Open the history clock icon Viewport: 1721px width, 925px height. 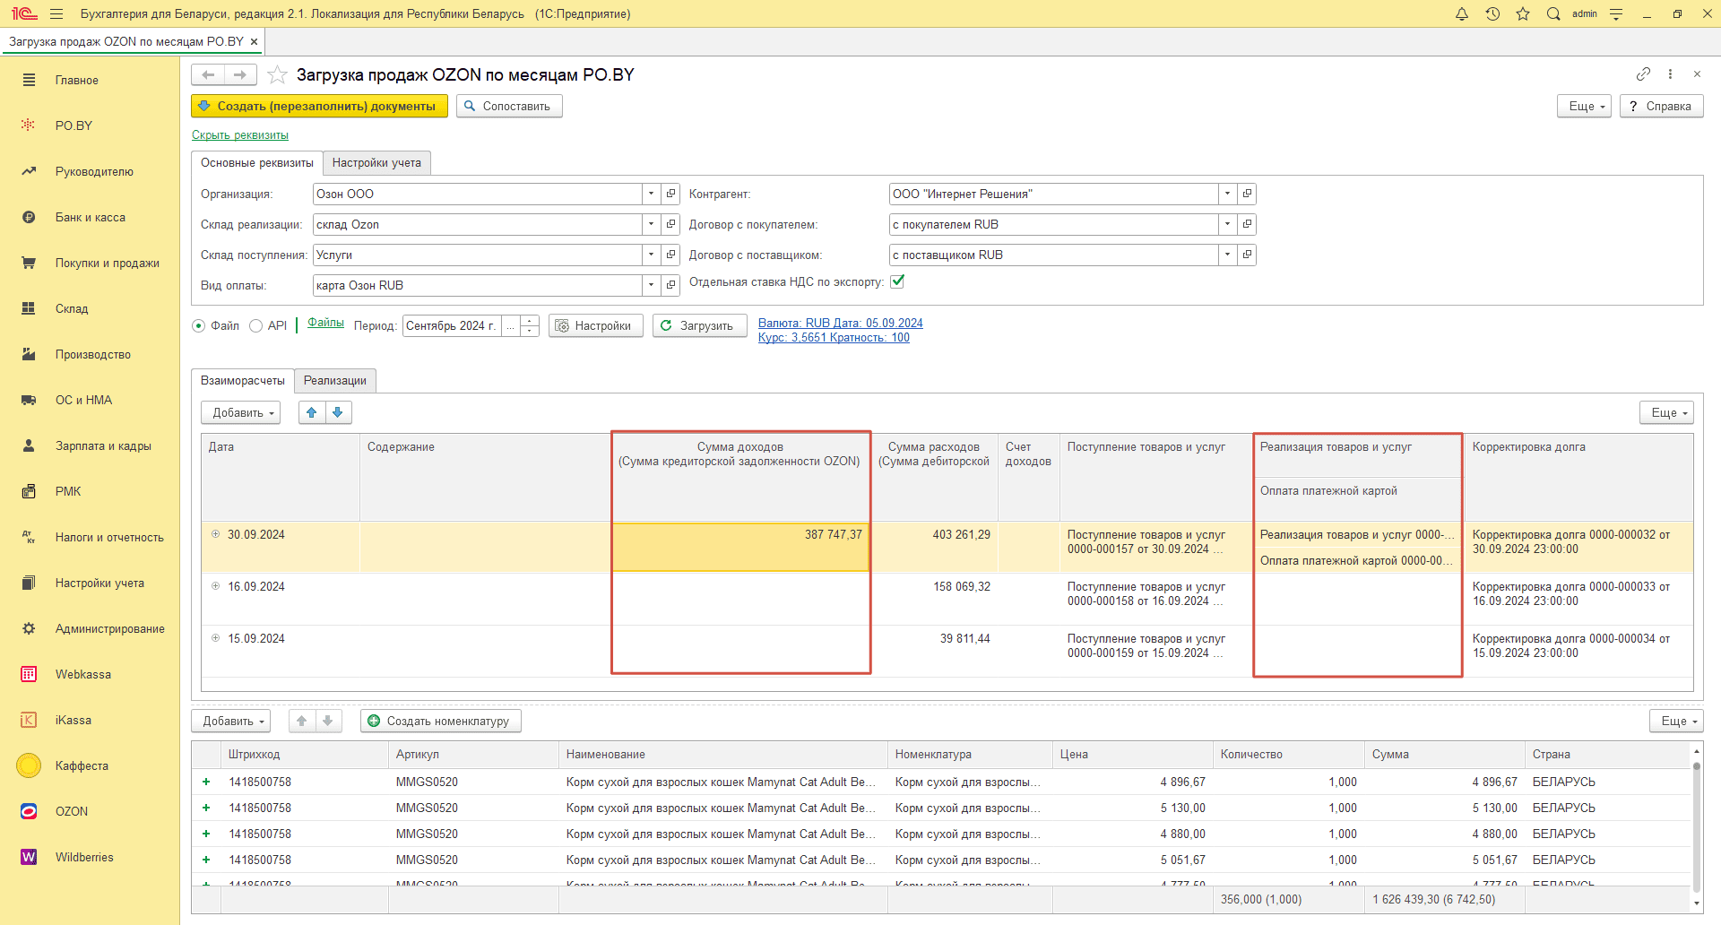[1492, 13]
